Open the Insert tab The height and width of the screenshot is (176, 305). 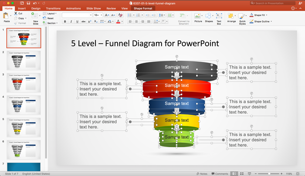click(x=22, y=8)
